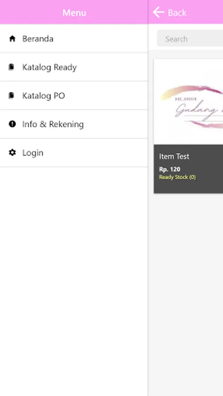Screen dimensions: 223x396
Task: Click the Rp. 120 price text
Action: click(170, 169)
